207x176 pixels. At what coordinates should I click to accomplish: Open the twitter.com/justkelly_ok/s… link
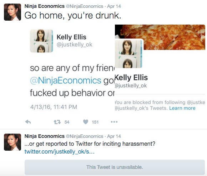point(60,152)
